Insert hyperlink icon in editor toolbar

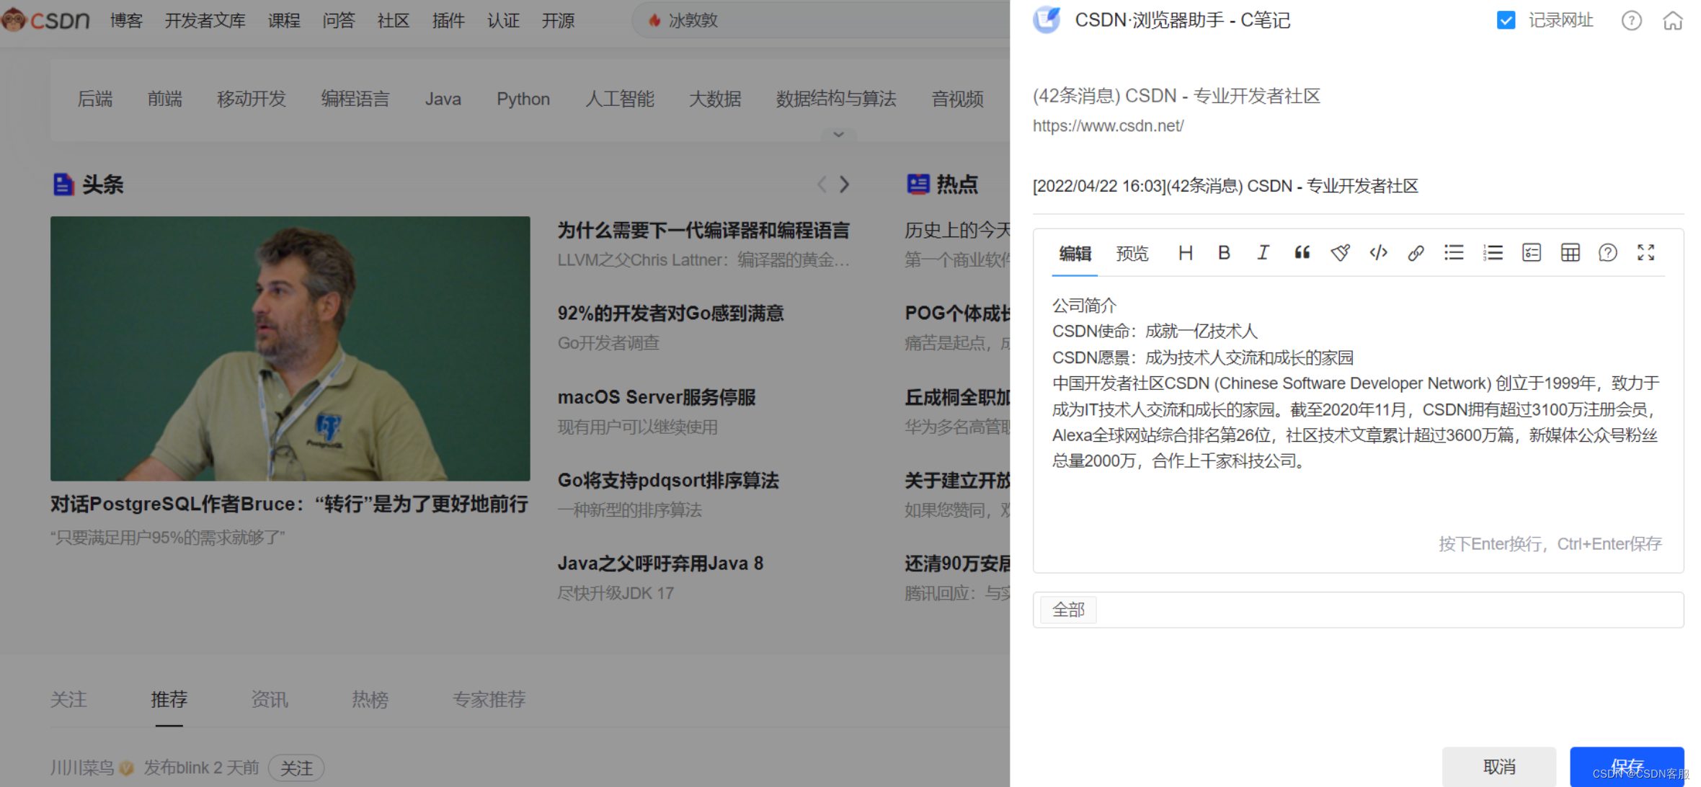coord(1416,253)
